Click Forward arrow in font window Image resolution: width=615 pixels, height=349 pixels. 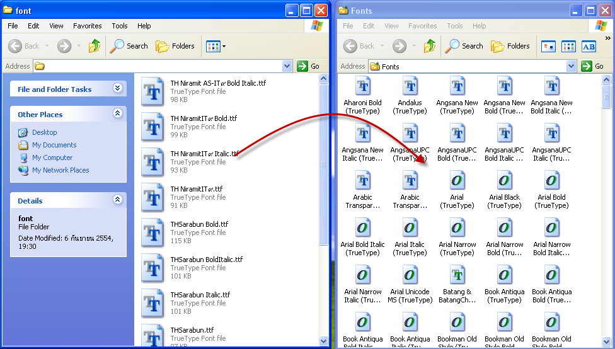[x=64, y=46]
